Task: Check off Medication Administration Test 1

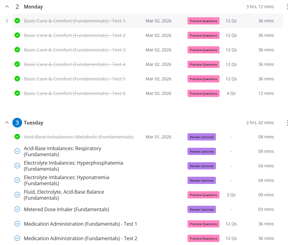Action: click(17, 224)
